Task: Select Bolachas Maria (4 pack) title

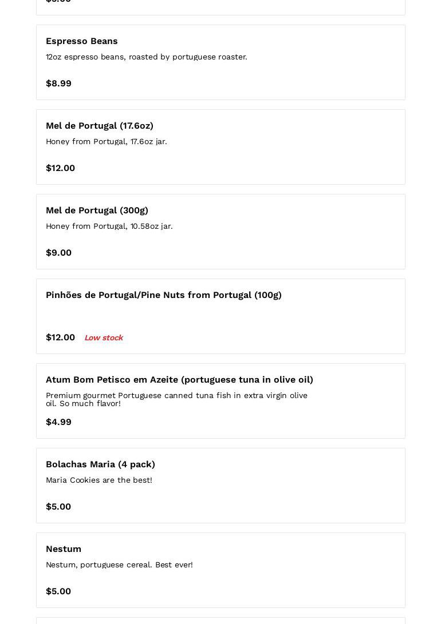Action: click(100, 464)
